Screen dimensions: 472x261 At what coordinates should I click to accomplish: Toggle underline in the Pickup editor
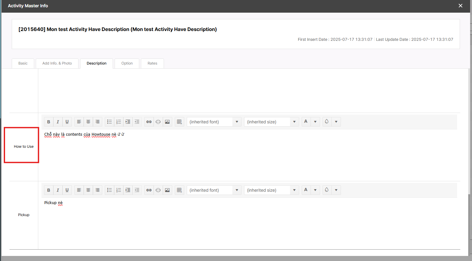click(67, 190)
